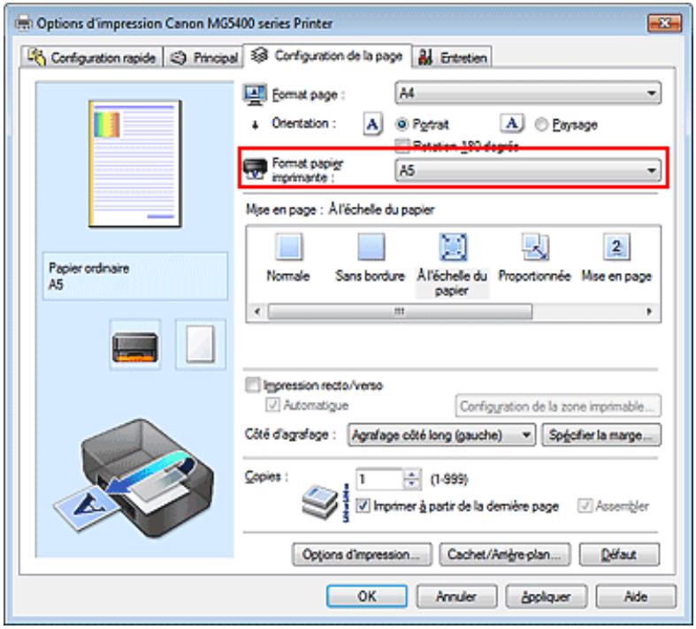Click the Spécifier la marge button
Image resolution: width=696 pixels, height=629 pixels.
(601, 435)
